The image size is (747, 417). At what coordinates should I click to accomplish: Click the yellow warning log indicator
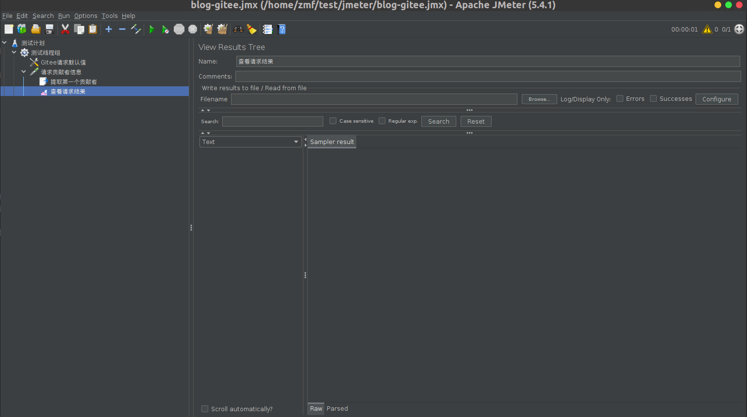click(x=707, y=29)
